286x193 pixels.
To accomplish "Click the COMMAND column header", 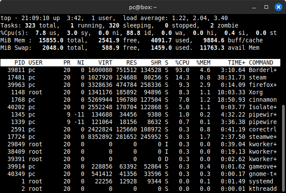I will 261,62.
